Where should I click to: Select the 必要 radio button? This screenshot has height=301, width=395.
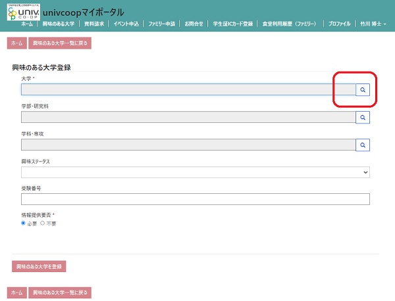point(23,223)
